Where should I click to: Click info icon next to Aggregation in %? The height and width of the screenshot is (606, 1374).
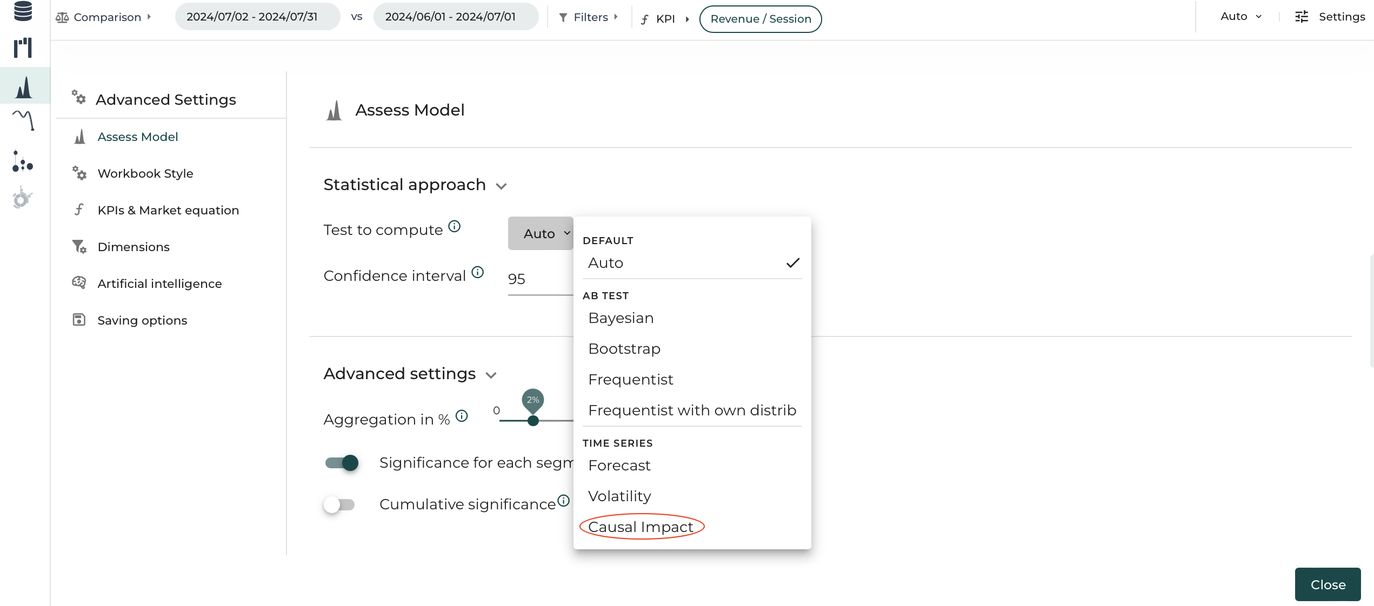(x=462, y=416)
